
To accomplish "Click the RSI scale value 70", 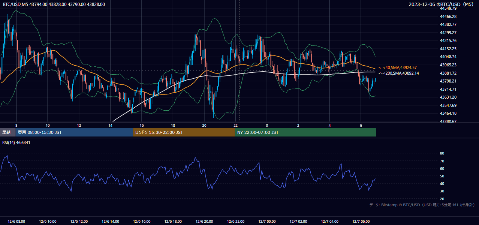I will click(x=442, y=161).
